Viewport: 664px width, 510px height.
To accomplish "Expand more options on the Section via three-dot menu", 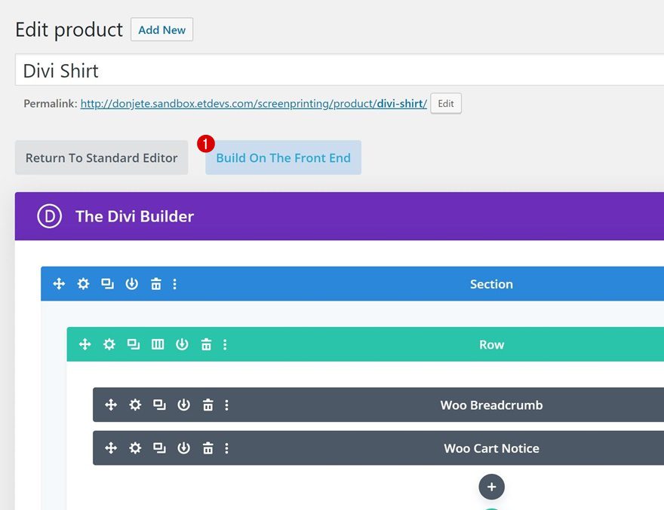I will [175, 284].
